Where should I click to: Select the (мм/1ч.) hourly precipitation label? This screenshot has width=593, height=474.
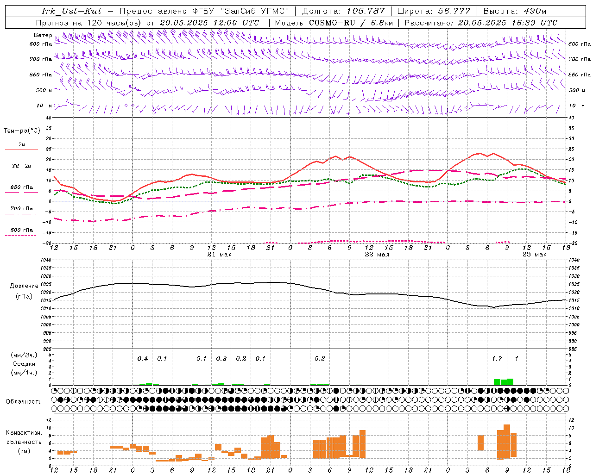click(x=24, y=373)
